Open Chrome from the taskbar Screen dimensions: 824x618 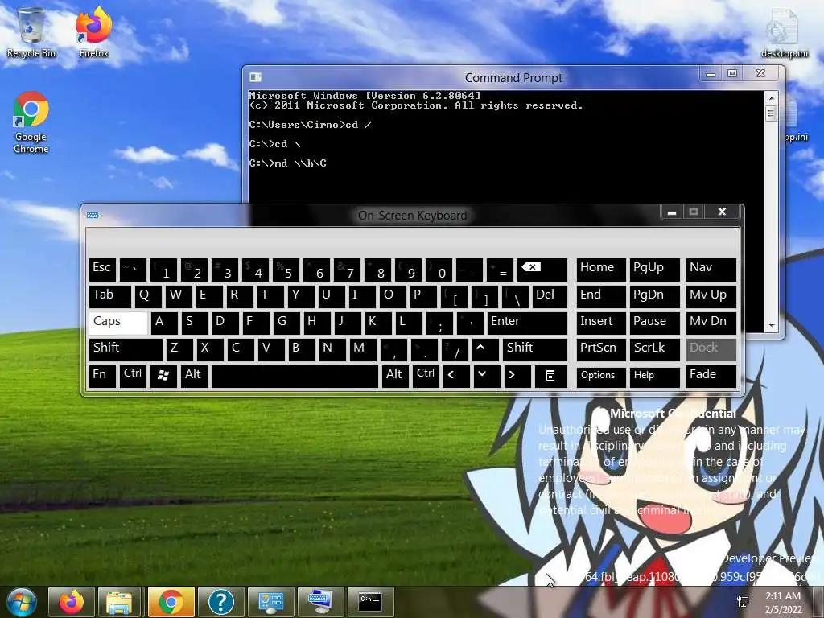click(171, 602)
